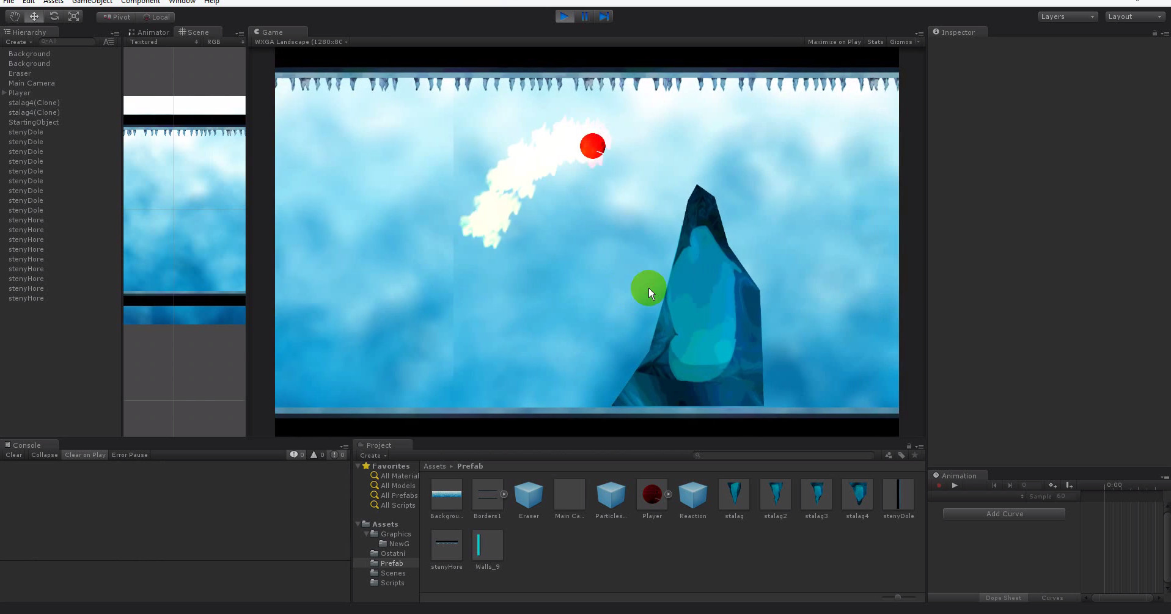Click the Pause button in the toolbar
This screenshot has height=614, width=1171.
point(584,16)
